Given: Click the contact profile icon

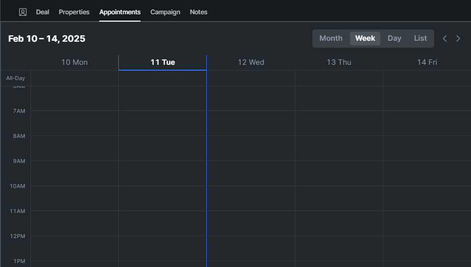Looking at the screenshot, I should [23, 12].
